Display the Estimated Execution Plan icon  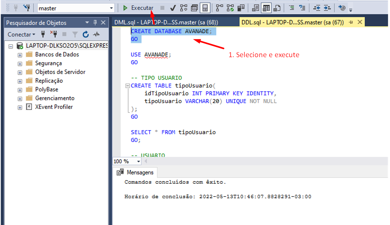click(x=184, y=8)
